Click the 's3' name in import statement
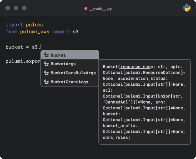This screenshot has width=196, height=159. pos(76,32)
